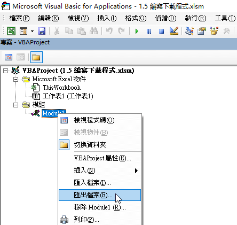Viewport: 237px width, 225px height.
Task: Choose 移除 Module1(R)... menu entry
Action: point(100,207)
